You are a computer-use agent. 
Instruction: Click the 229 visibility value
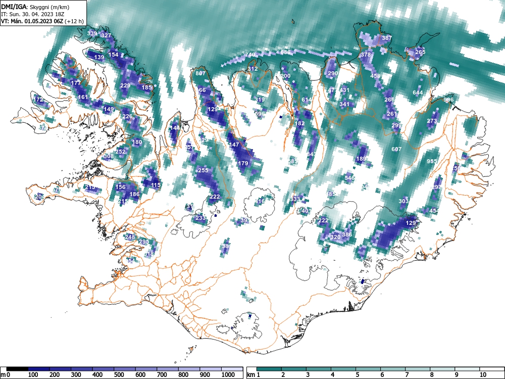(x=125, y=86)
